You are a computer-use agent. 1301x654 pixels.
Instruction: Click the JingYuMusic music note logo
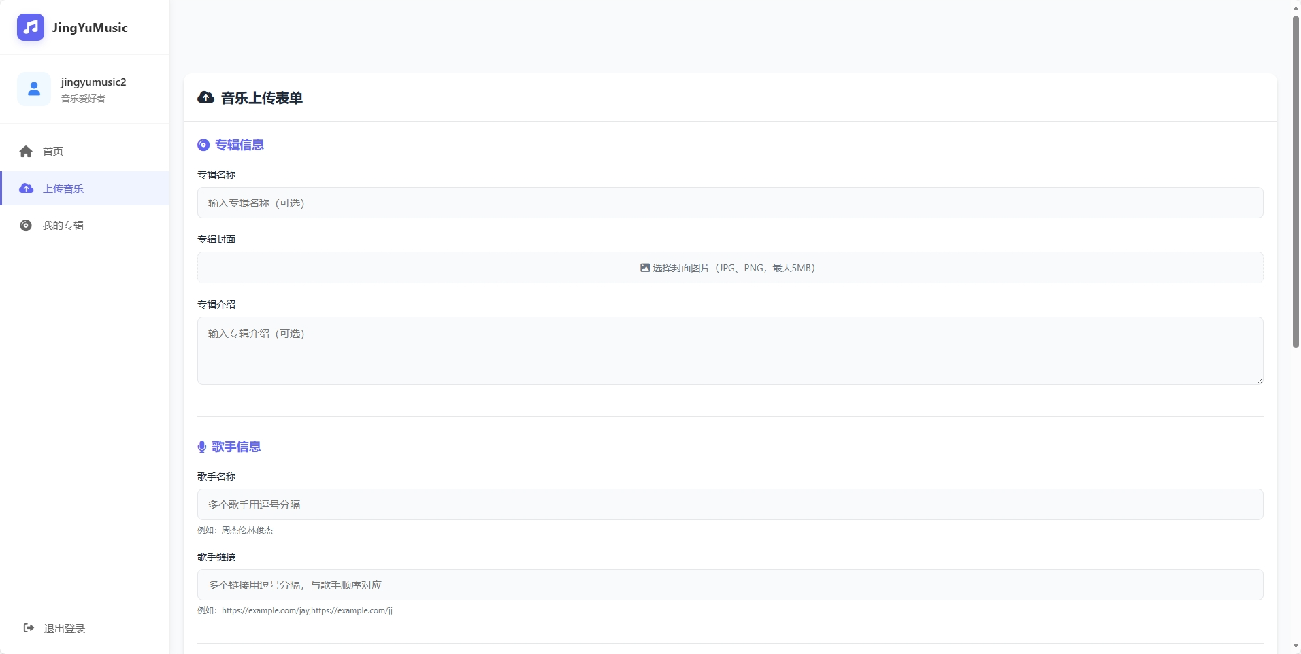click(31, 28)
